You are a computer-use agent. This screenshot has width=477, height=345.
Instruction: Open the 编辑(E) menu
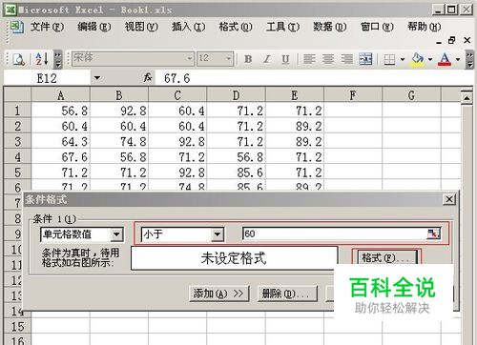(94, 27)
